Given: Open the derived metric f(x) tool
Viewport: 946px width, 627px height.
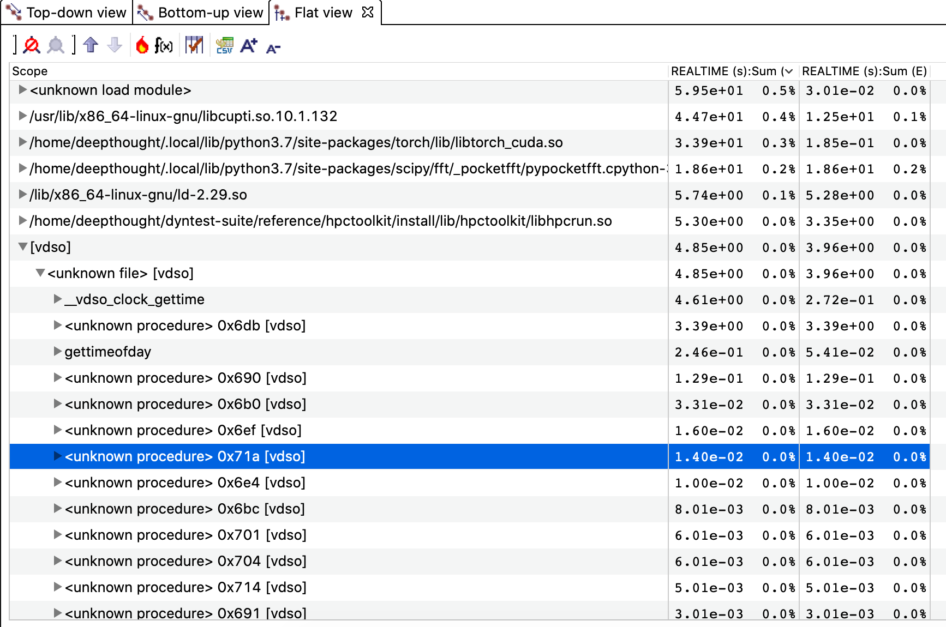Looking at the screenshot, I should (163, 46).
